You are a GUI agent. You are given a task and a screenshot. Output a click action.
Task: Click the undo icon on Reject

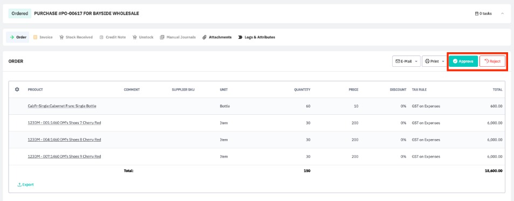click(x=486, y=61)
